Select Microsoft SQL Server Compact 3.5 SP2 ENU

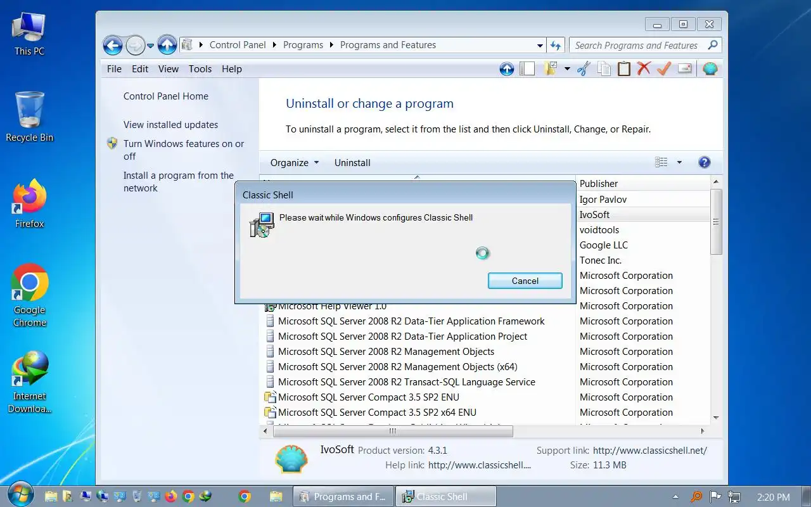[369, 397]
